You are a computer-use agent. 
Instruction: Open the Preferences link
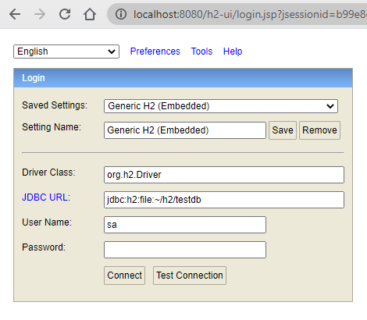point(155,52)
